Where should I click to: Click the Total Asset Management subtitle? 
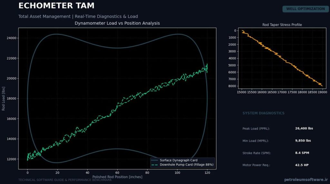click(x=78, y=16)
